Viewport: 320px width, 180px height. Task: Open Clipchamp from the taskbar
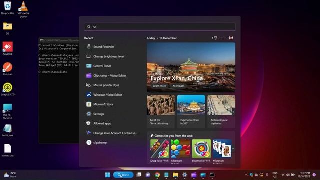[x=194, y=175]
